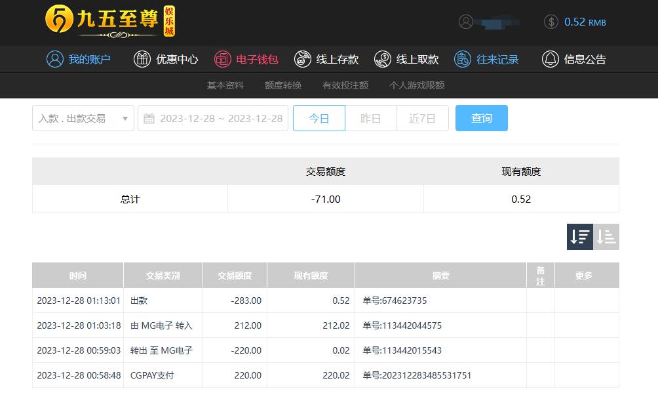Image resolution: width=658 pixels, height=393 pixels.
Task: Go to 个人游戏限额 submenu
Action: pyautogui.click(x=417, y=85)
